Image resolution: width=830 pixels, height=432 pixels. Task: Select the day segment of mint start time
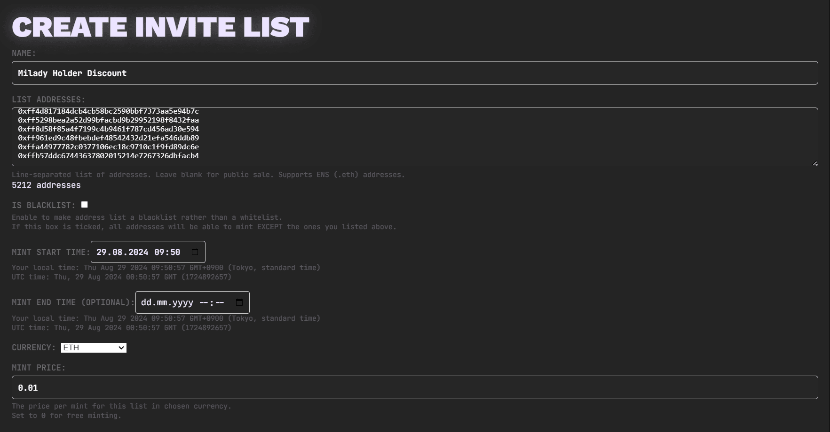coord(102,252)
